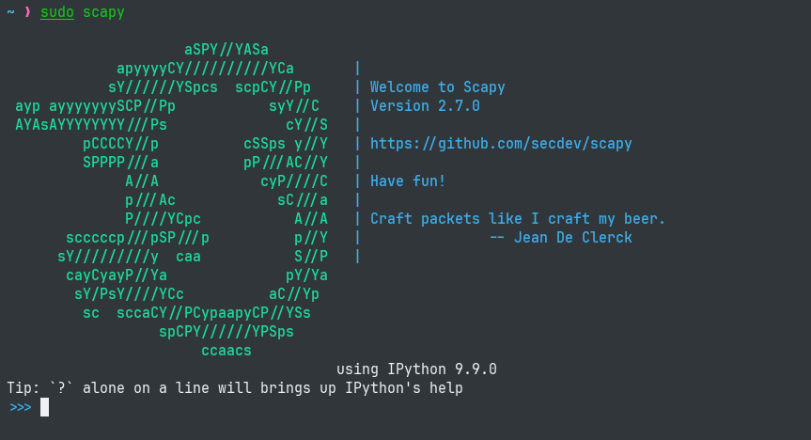
Task: Click 'cayCyayP//Ya' logo text
Action: [117, 275]
